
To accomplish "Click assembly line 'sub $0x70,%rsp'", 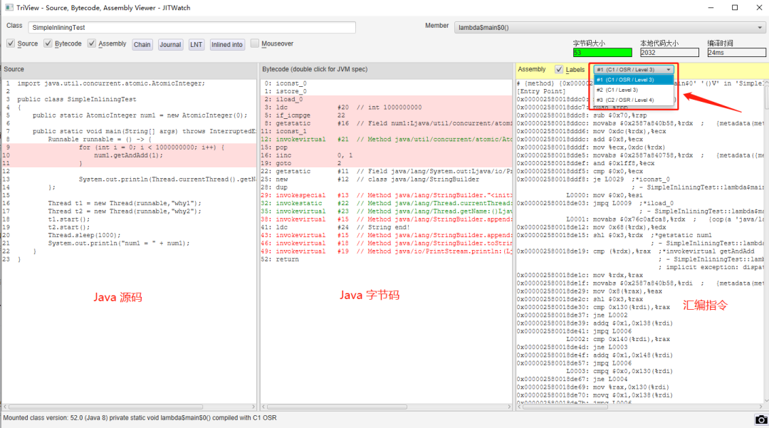I will (x=582, y=115).
